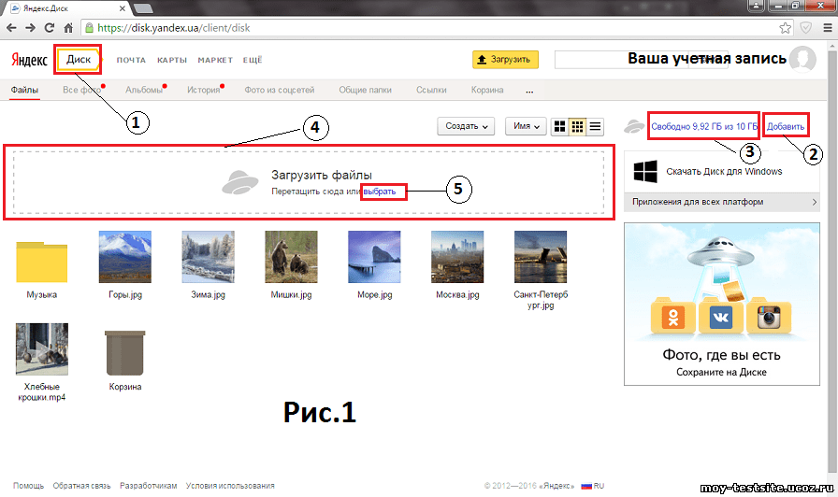
Task: Click the browser home icon
Action: coord(72,27)
